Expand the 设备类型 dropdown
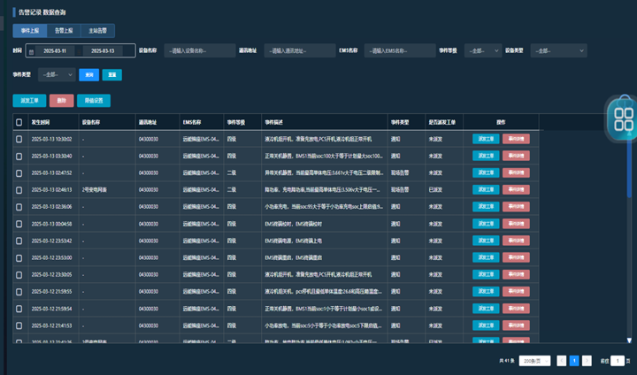This screenshot has width=637, height=375. tap(557, 51)
